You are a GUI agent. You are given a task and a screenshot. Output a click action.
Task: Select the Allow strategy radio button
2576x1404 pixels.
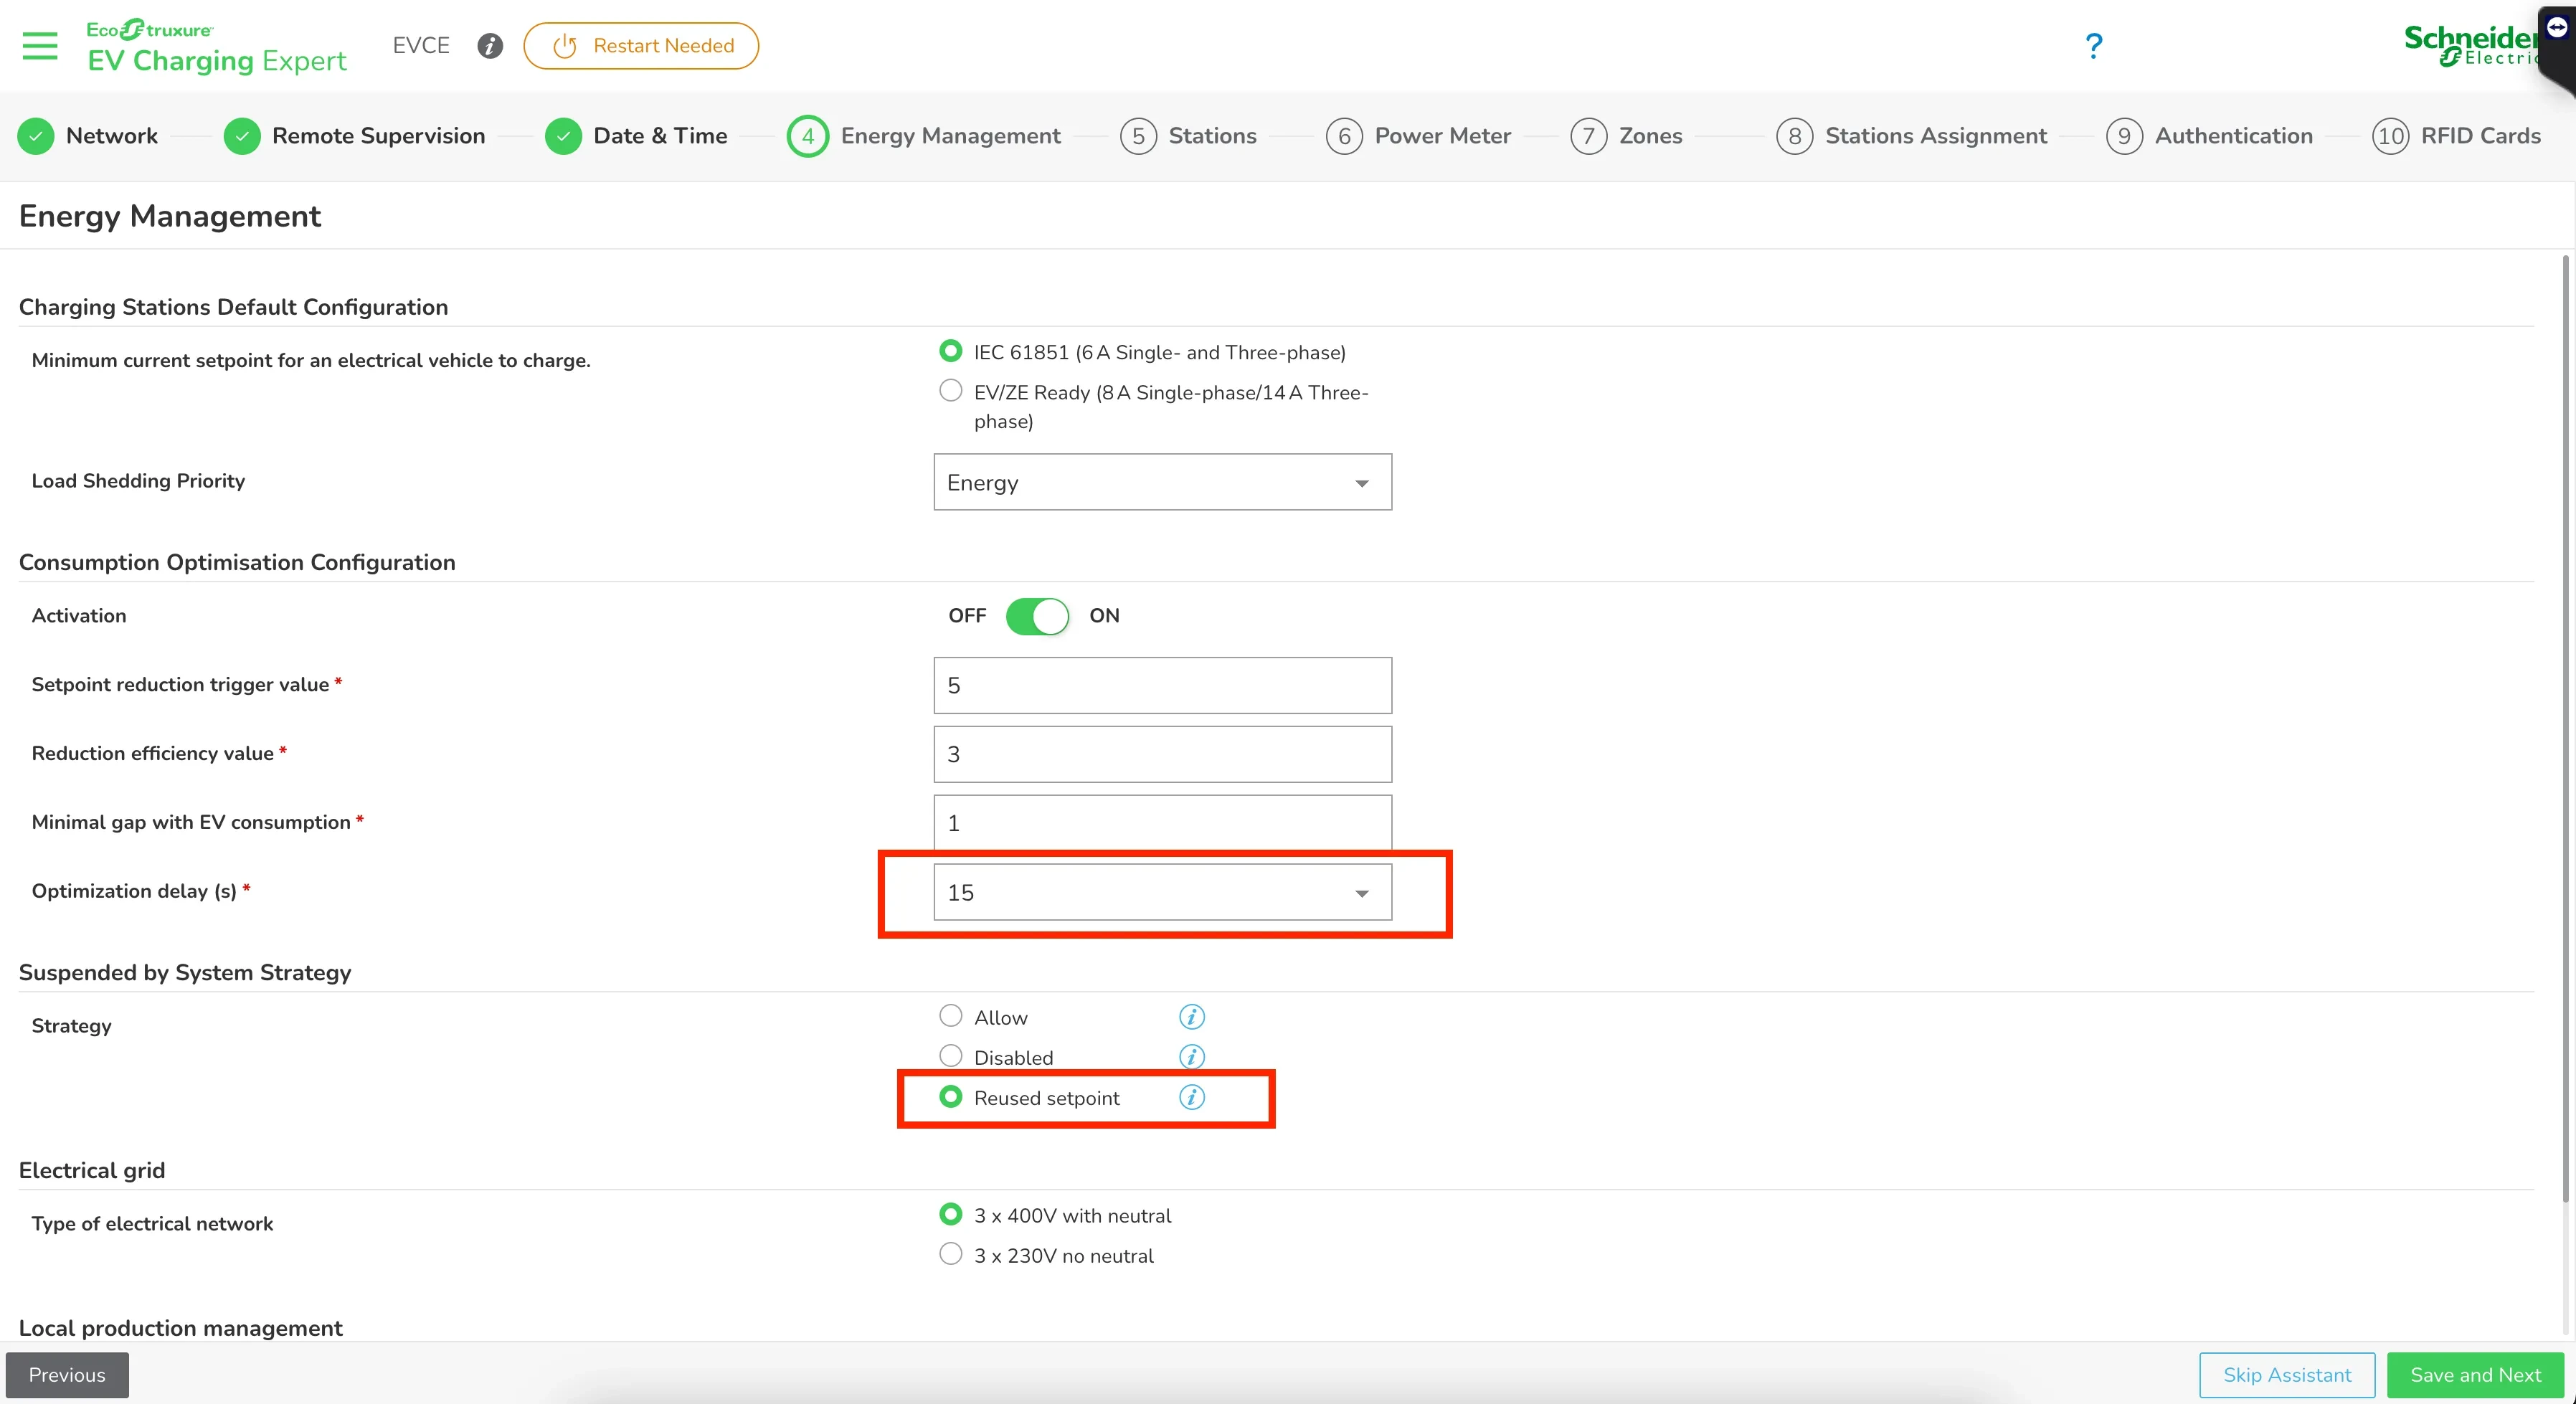pos(951,1016)
